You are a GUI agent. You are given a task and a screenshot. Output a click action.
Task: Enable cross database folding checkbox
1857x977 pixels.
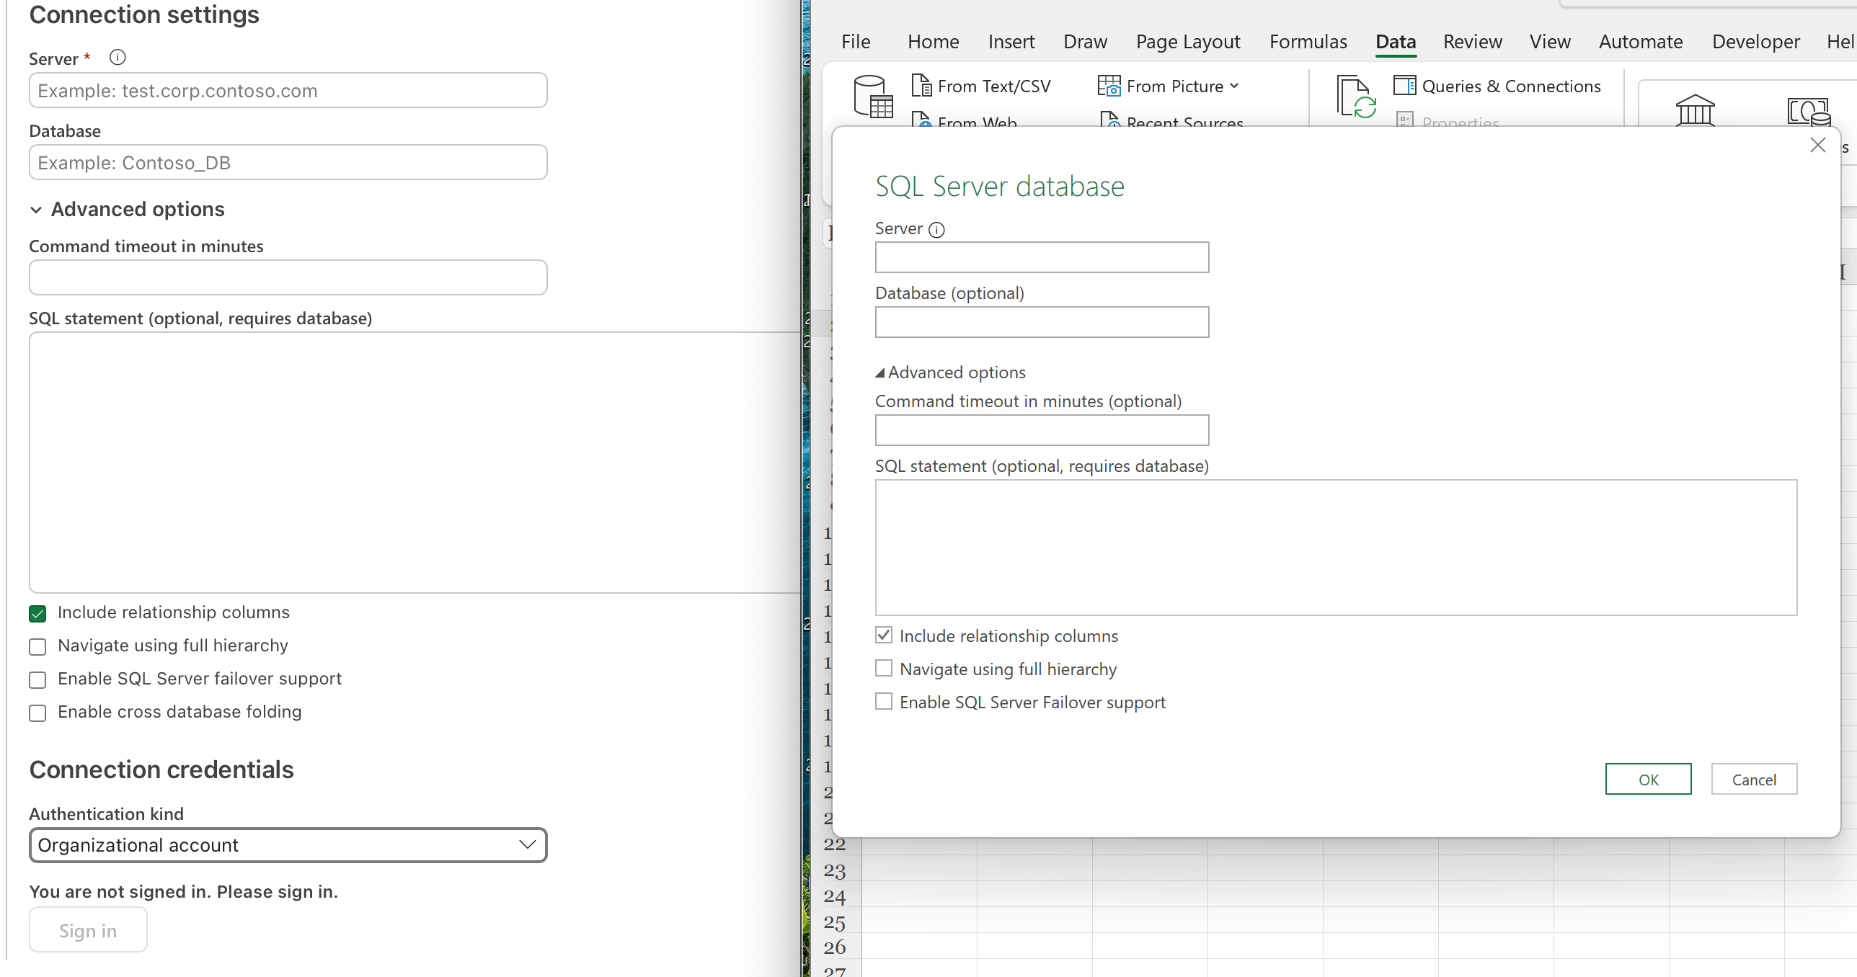pos(37,713)
